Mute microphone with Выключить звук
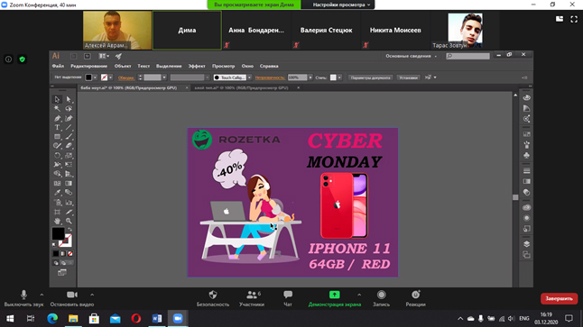This screenshot has height=327, width=583. 23,298
